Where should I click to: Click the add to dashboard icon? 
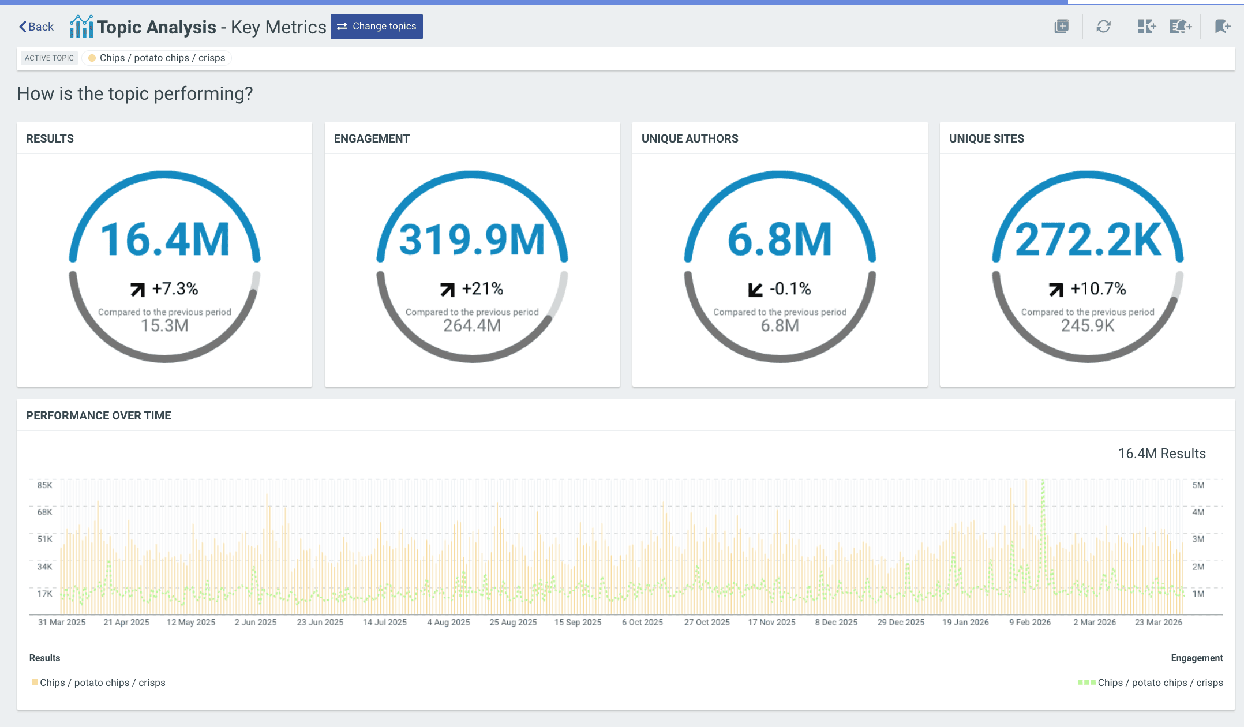tap(1146, 27)
